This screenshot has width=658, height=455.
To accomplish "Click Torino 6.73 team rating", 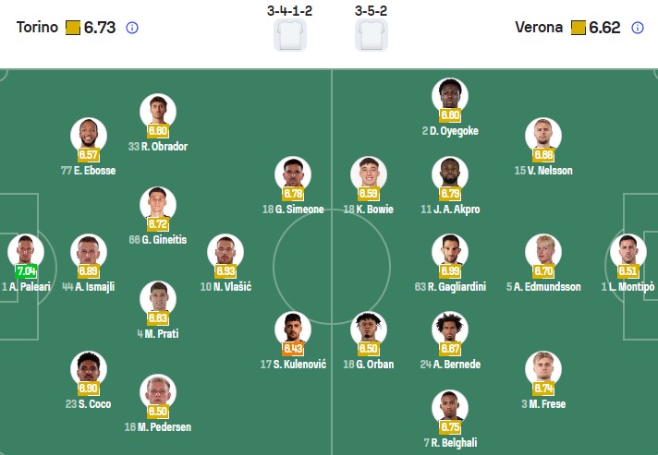I will pos(99,28).
